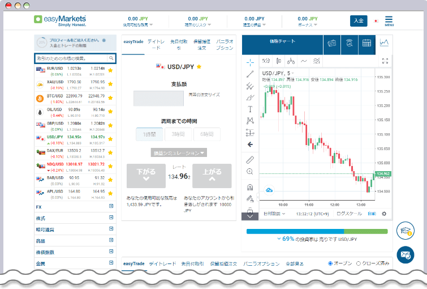
Task: Click the 上がる buy button
Action: [x=212, y=176]
